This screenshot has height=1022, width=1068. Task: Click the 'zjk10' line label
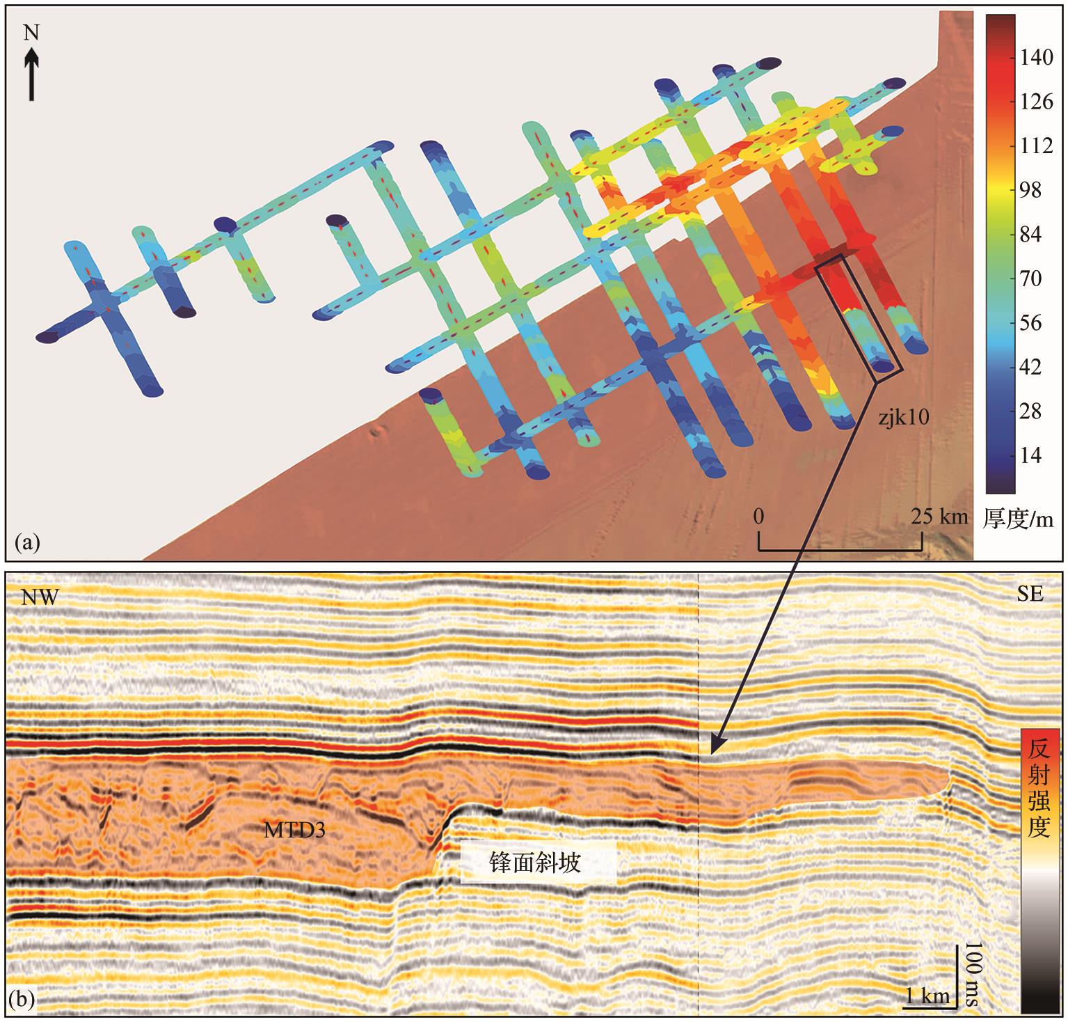tap(903, 419)
